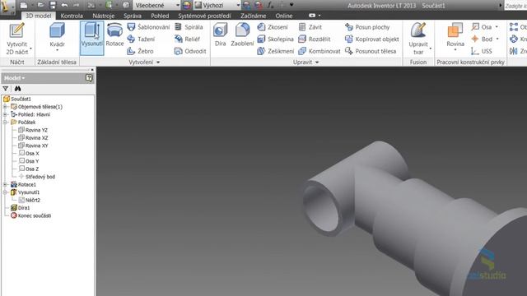Screen dimensions: 527x296
Task: Open the Spirála coil tool
Action: [189, 27]
